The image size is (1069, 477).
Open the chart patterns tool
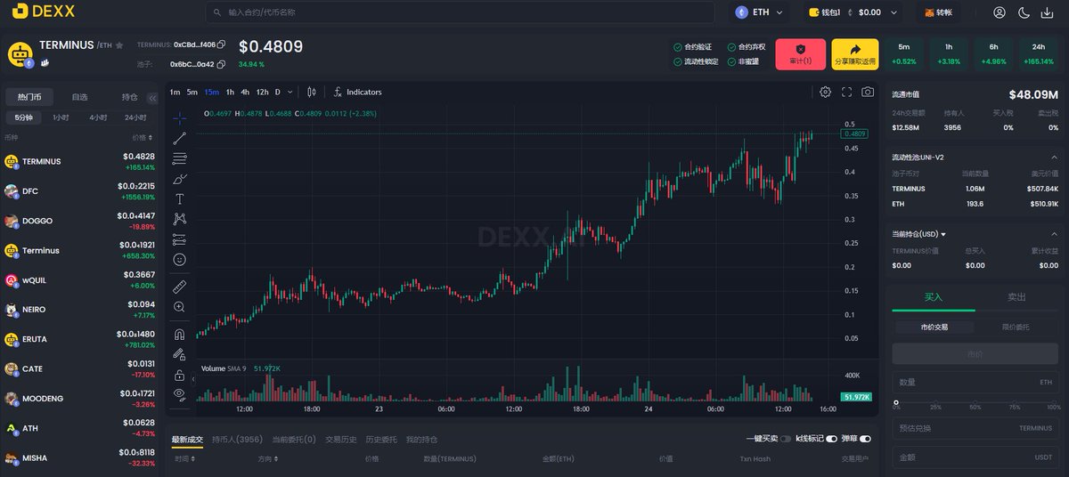tap(179, 219)
